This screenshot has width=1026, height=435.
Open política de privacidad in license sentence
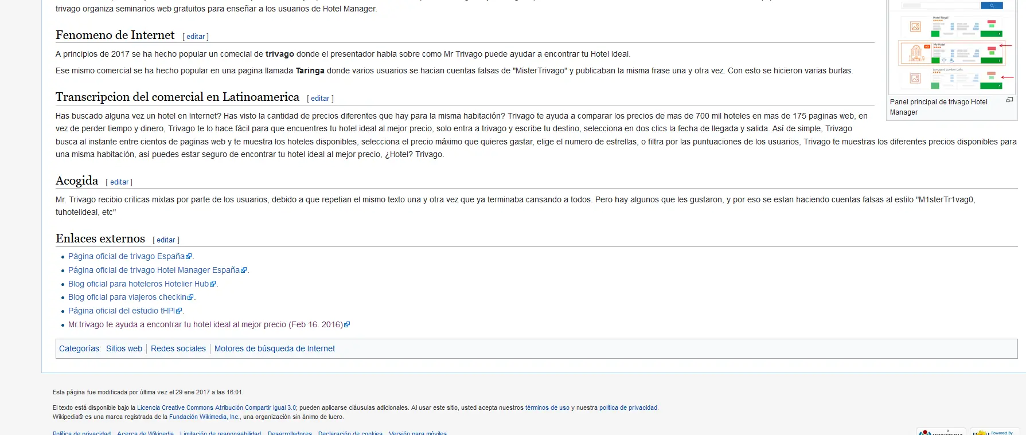pos(629,408)
